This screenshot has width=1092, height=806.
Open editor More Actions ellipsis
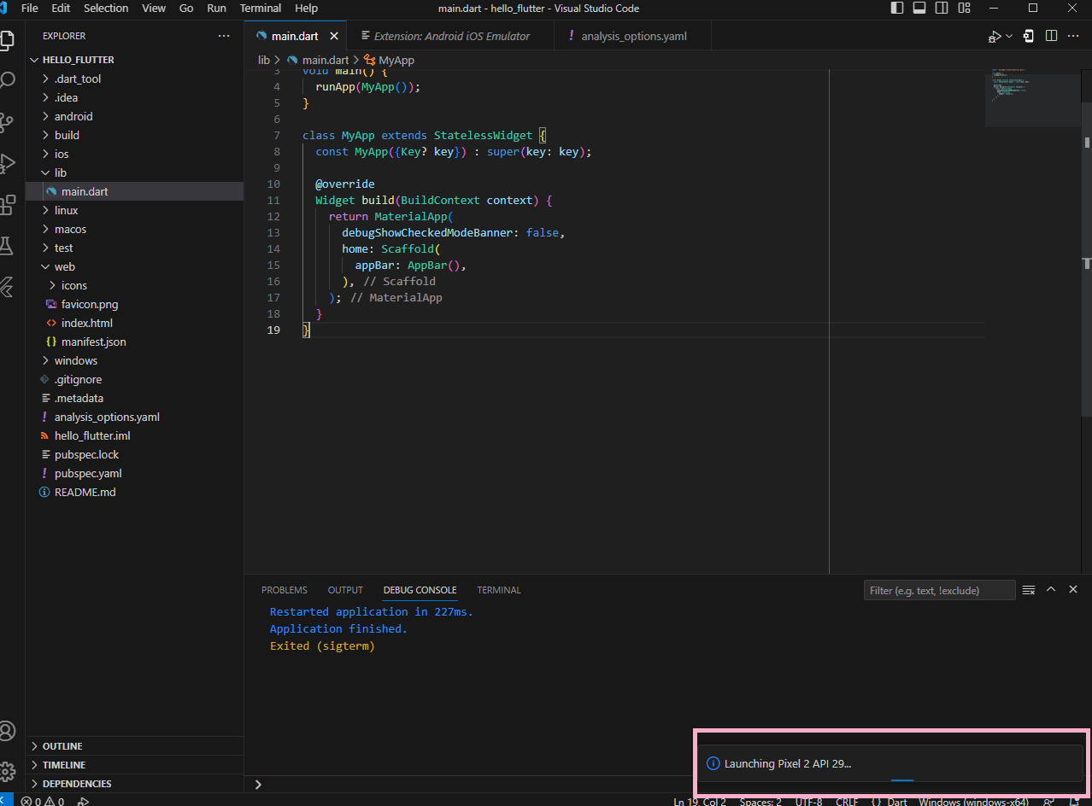(1074, 36)
